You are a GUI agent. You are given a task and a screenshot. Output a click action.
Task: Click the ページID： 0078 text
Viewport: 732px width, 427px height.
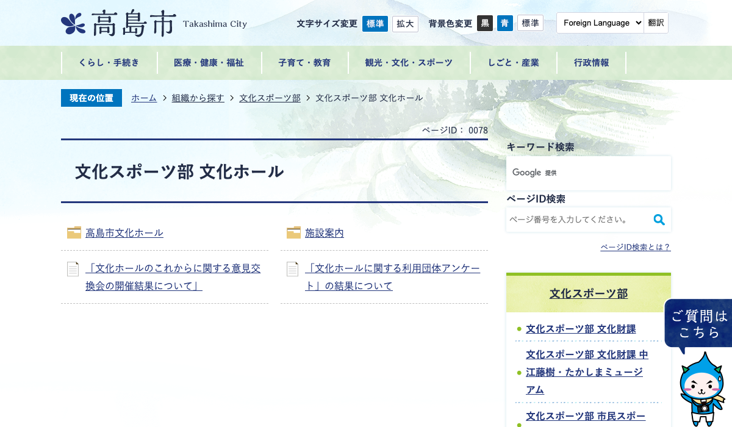[x=455, y=130]
